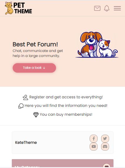Click Here you will find information text
The height and width of the screenshot is (168, 125).
point(66,106)
